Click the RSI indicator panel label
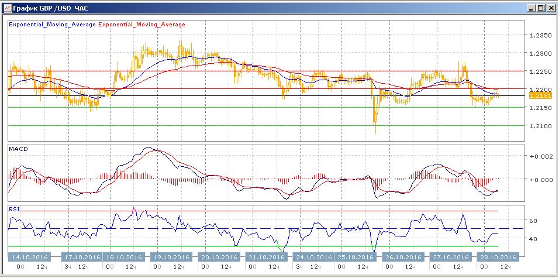 coord(13,208)
